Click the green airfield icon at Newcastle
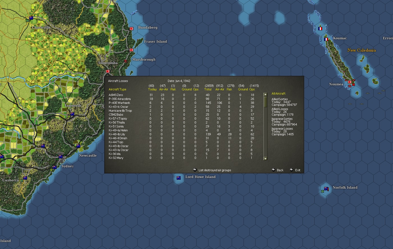The height and width of the screenshot is (249, 393). click(x=82, y=144)
